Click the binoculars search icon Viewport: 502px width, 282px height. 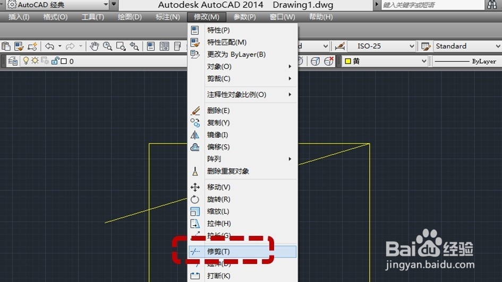coord(492,5)
